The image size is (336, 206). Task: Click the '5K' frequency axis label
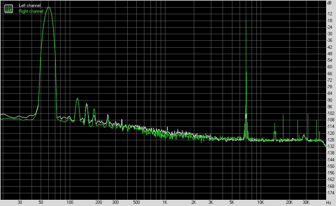click(x=232, y=202)
